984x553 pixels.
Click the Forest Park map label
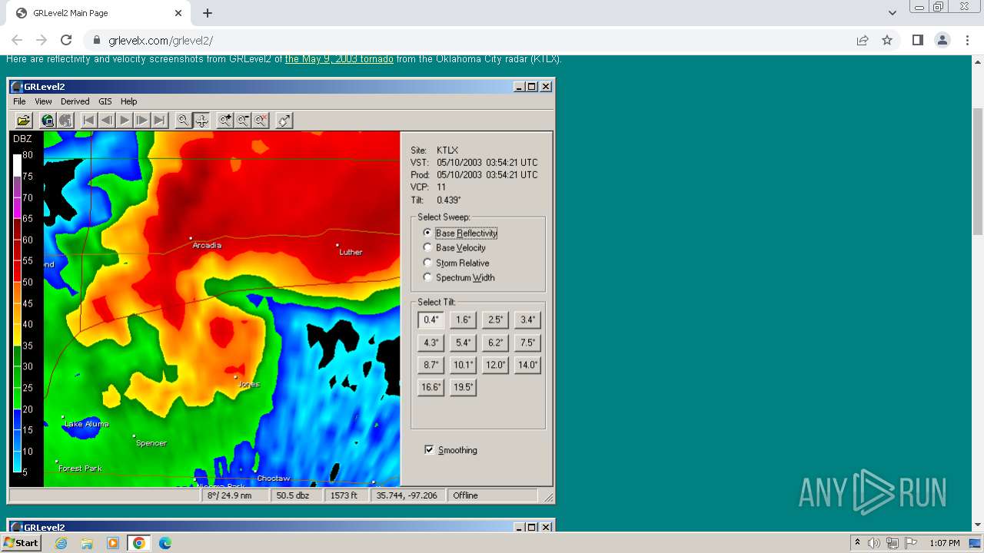tap(80, 469)
